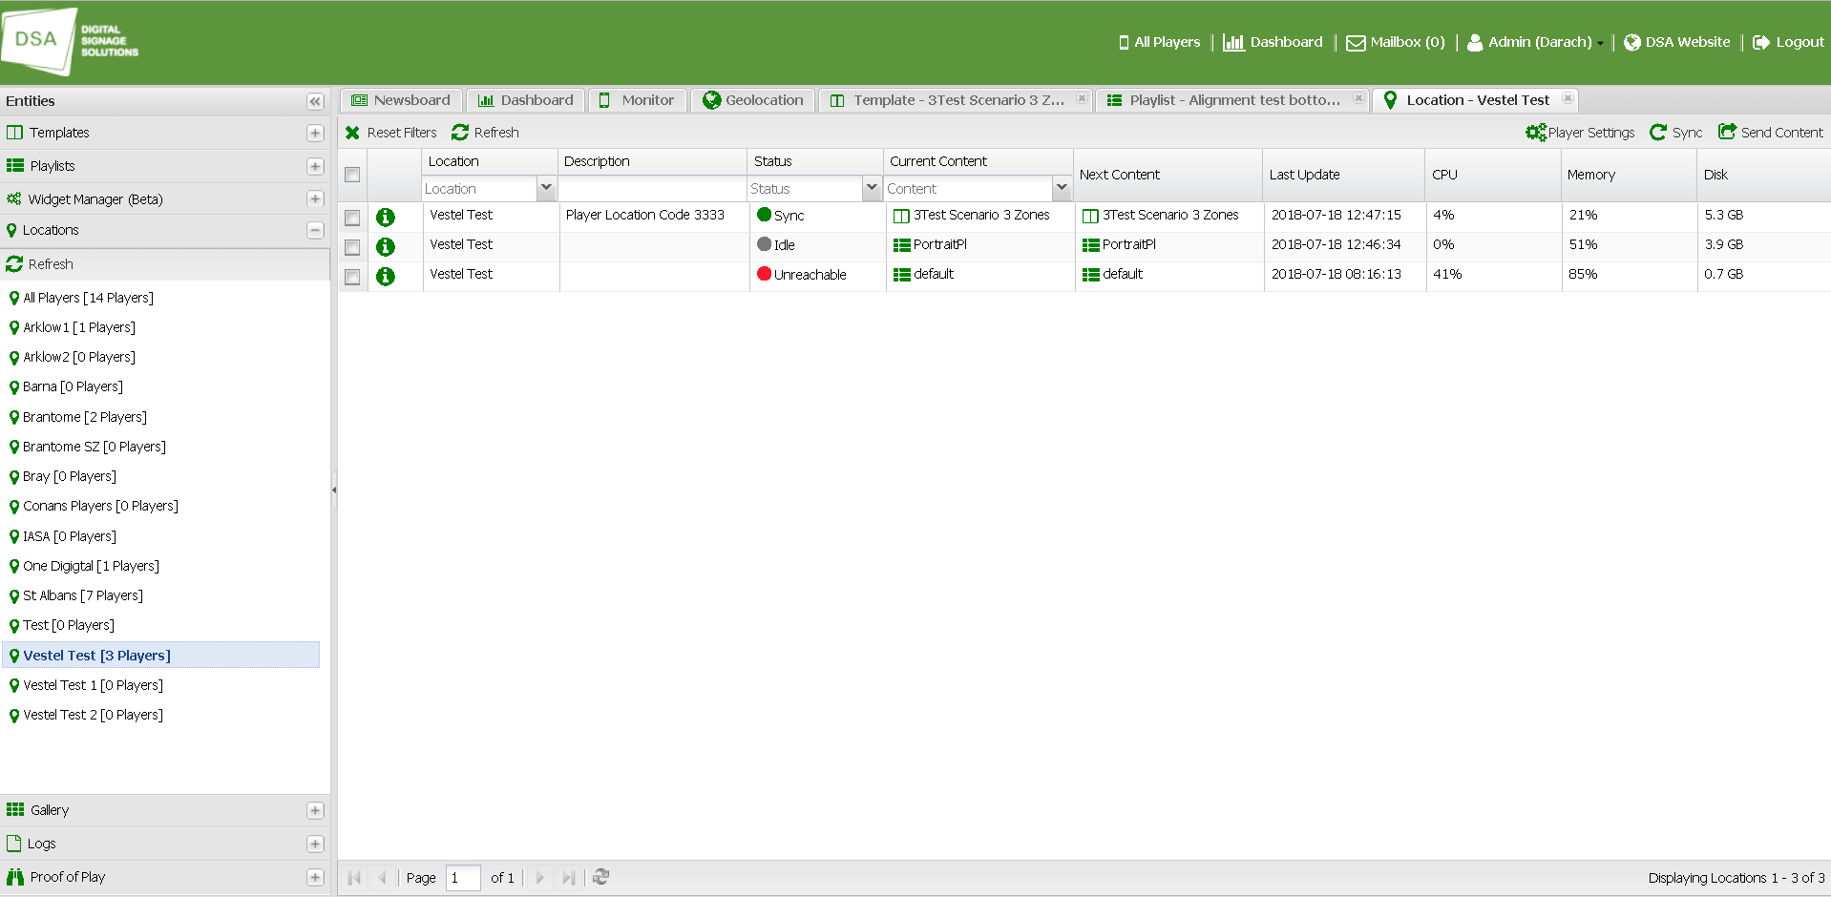
Task: Open info for the Idle status player
Action: pyautogui.click(x=386, y=246)
